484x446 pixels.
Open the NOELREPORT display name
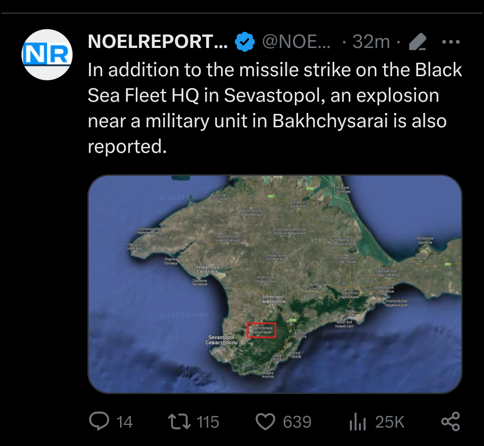[x=158, y=42]
